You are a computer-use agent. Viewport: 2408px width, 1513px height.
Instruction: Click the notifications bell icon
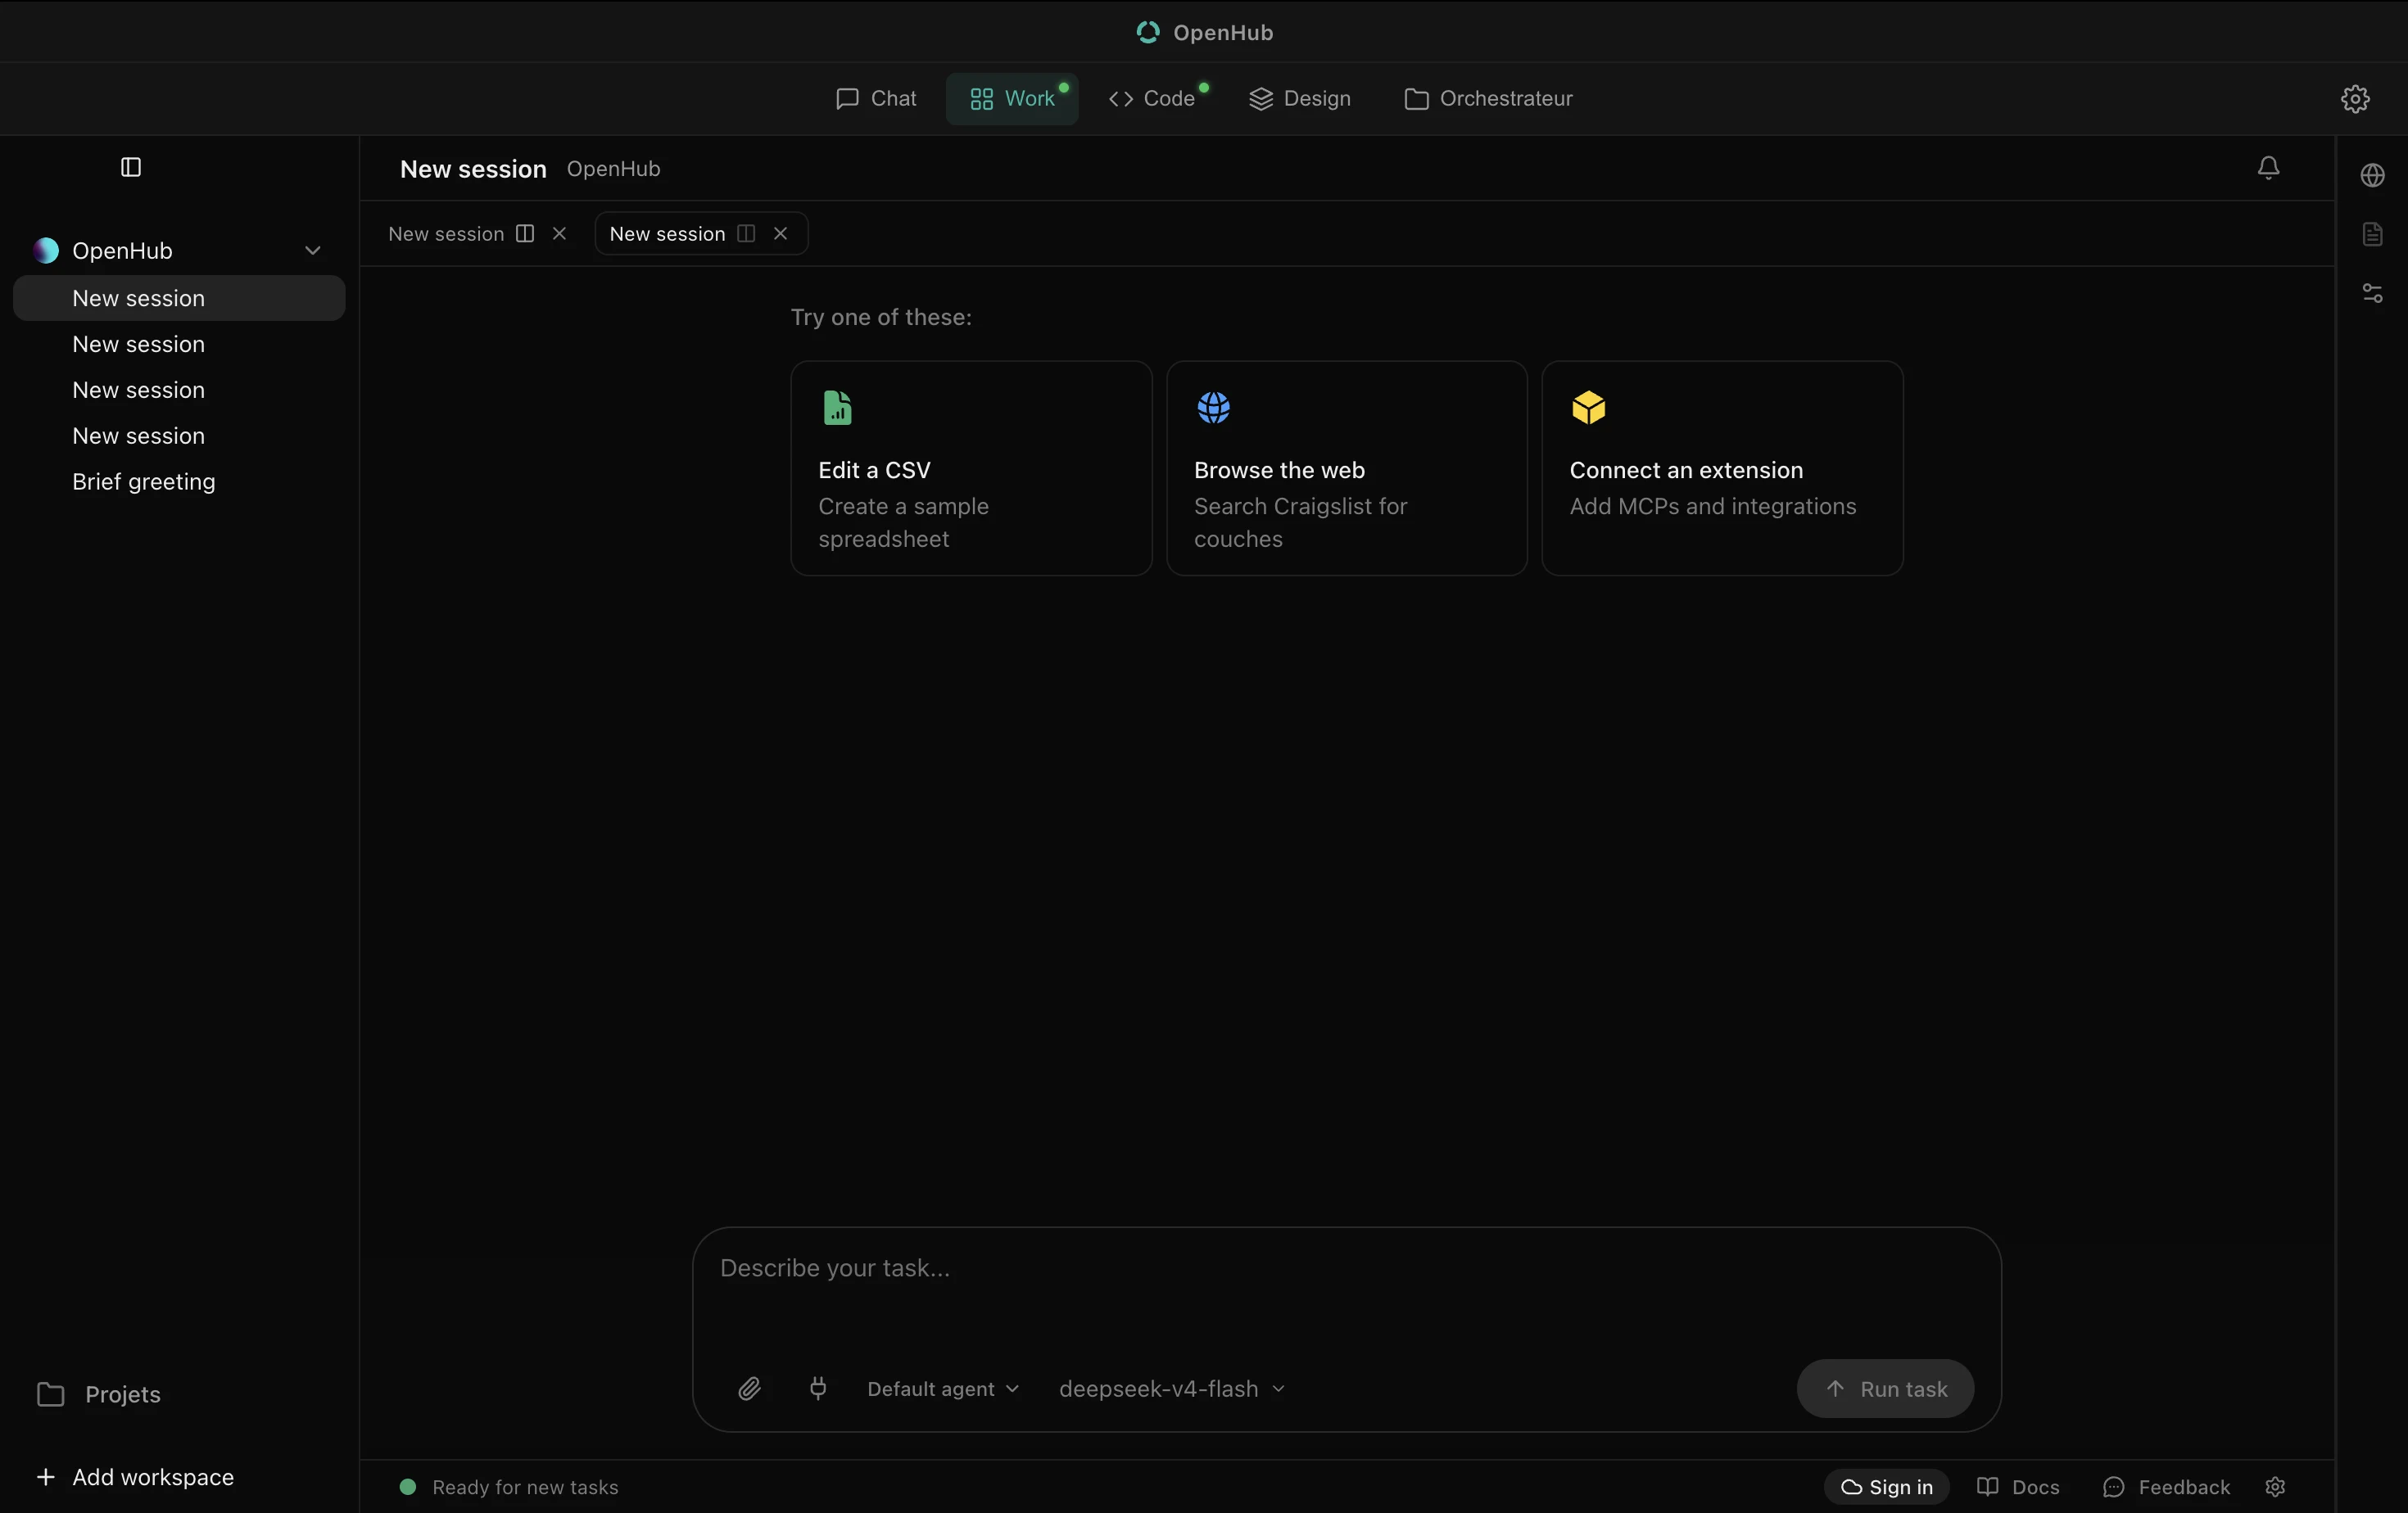point(2268,168)
